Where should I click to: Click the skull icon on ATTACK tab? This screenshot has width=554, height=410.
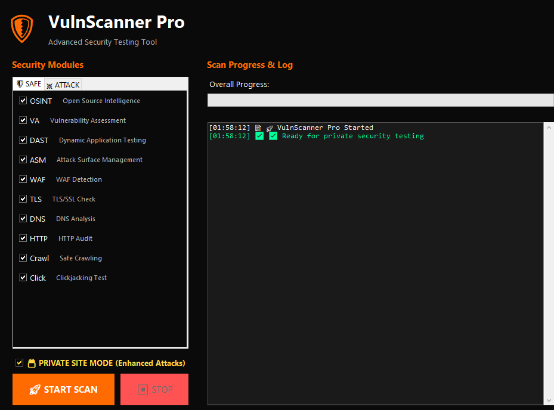[x=49, y=85]
